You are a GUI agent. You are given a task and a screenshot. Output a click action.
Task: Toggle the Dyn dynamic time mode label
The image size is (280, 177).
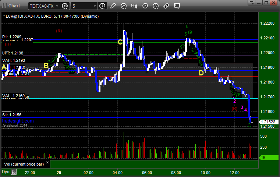[6, 172]
